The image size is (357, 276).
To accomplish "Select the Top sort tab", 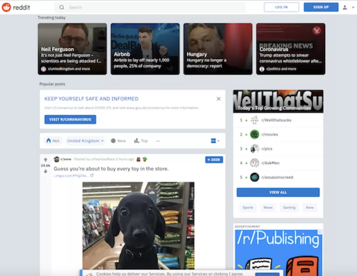I will (141, 141).
